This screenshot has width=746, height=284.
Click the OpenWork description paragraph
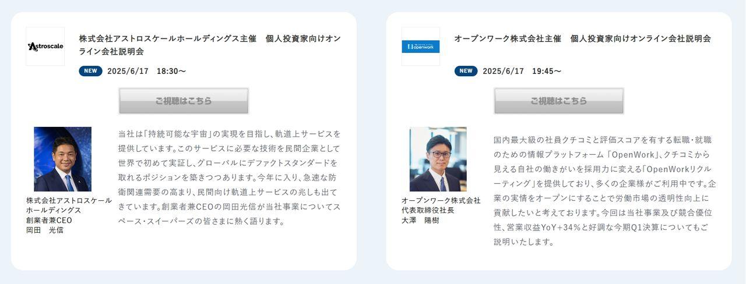(605, 191)
